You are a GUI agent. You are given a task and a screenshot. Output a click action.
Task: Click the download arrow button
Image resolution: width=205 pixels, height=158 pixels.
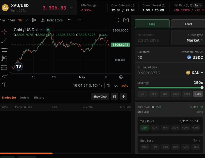pyautogui.click(x=123, y=97)
